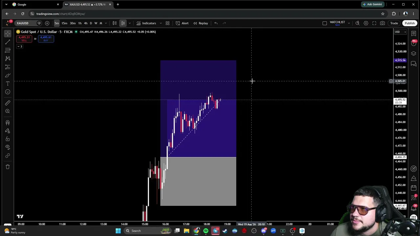Image resolution: width=420 pixels, height=236 pixels.
Task: Open the quick search icon
Action: tap(357, 23)
